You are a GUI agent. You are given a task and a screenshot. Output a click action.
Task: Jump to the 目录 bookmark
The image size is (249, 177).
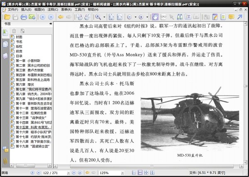coord(19,56)
